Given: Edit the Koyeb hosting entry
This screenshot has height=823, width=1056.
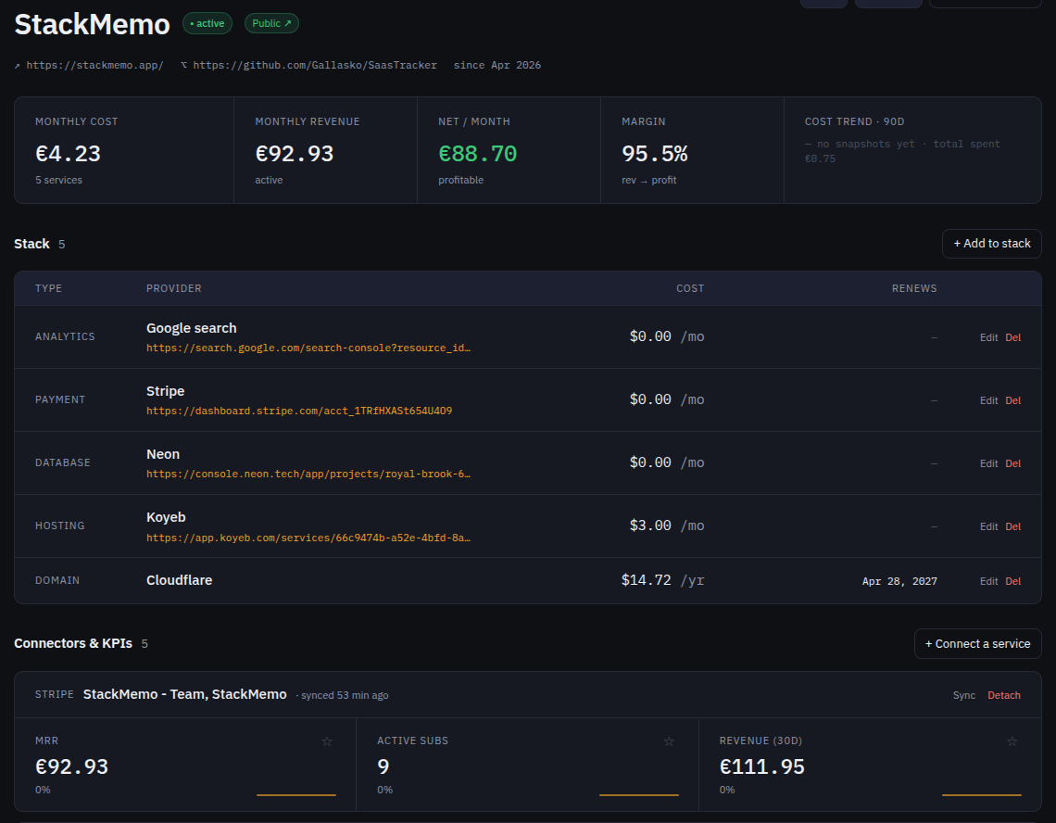Looking at the screenshot, I should [x=988, y=526].
